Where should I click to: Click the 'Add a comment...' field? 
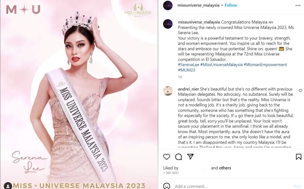pyautogui.click(x=233, y=186)
